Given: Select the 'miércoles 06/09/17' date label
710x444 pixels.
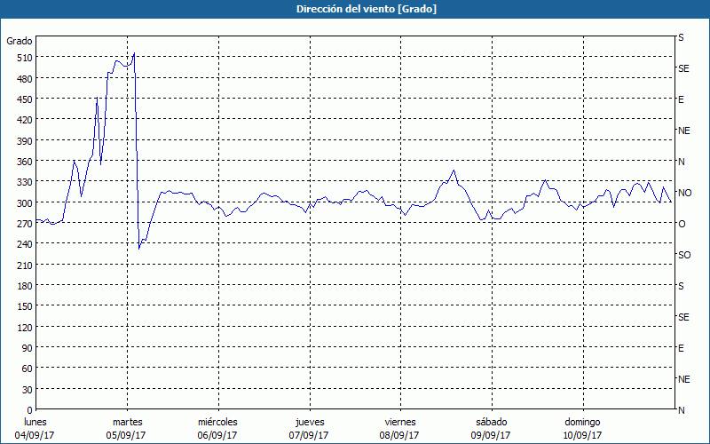Looking at the screenshot, I should coord(217,428).
